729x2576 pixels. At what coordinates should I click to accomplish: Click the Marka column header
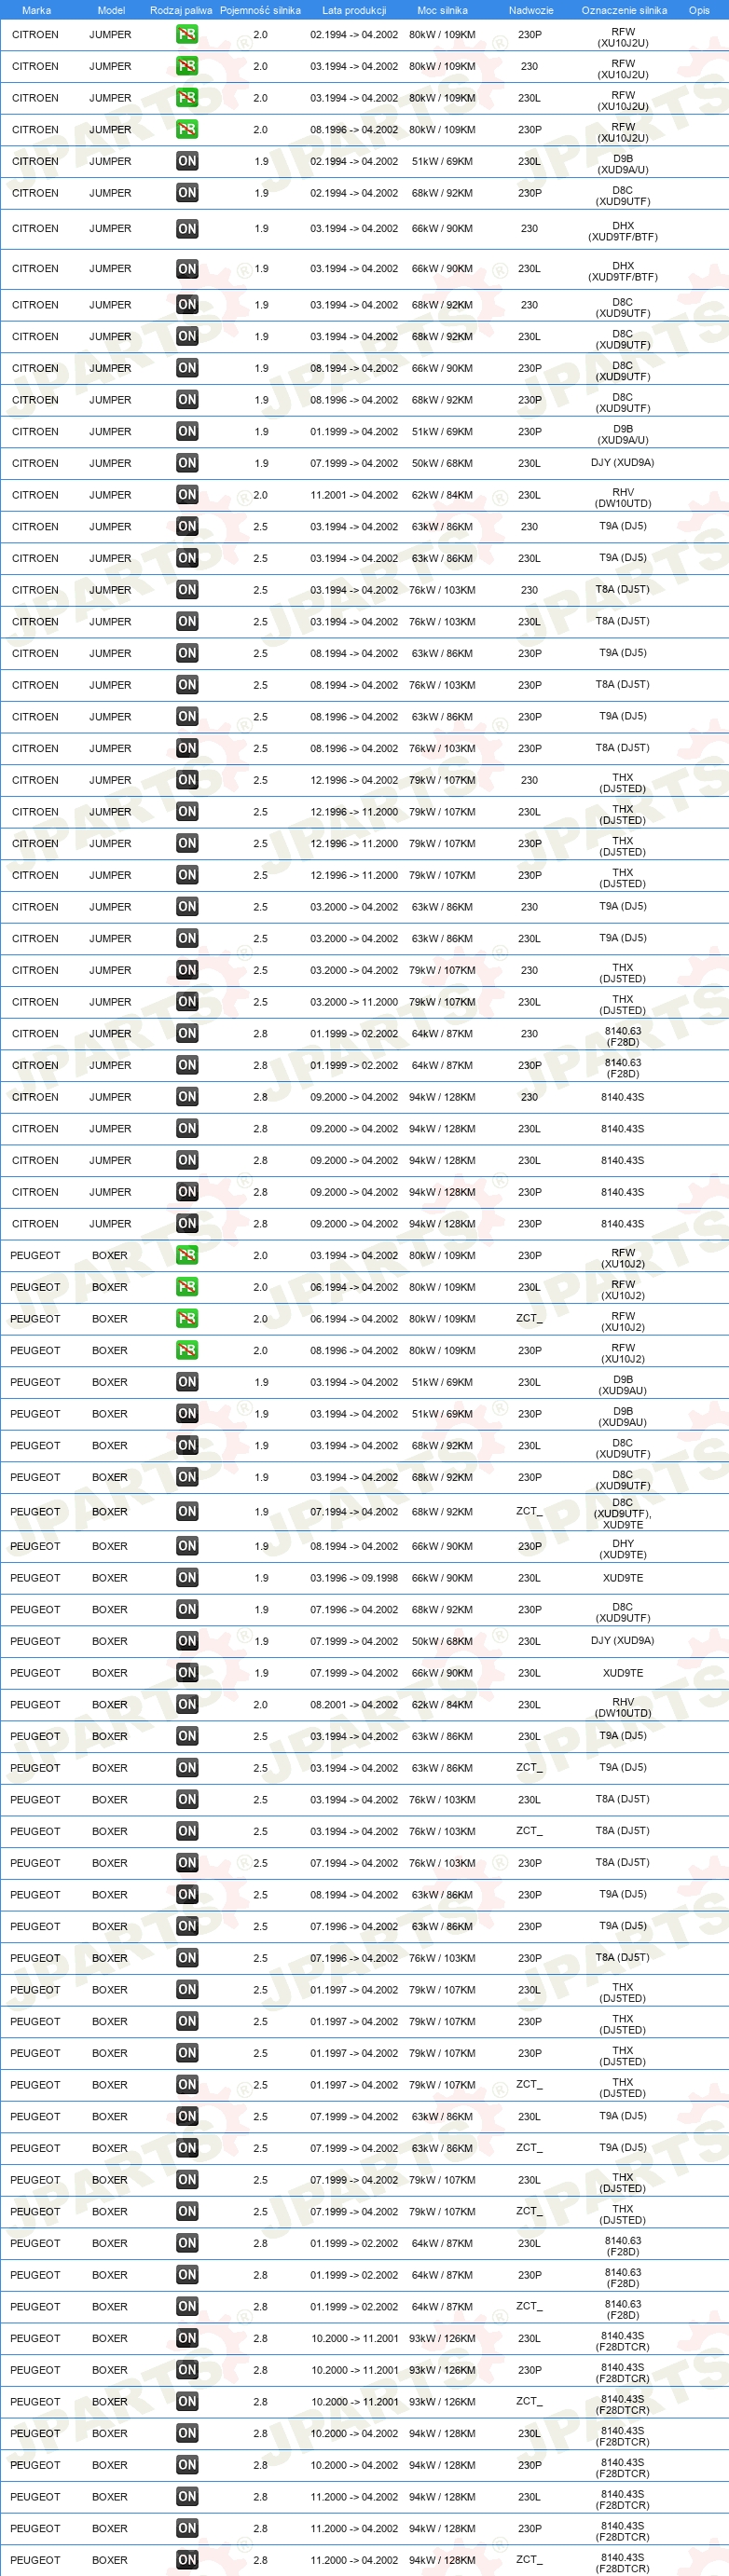tap(36, 10)
